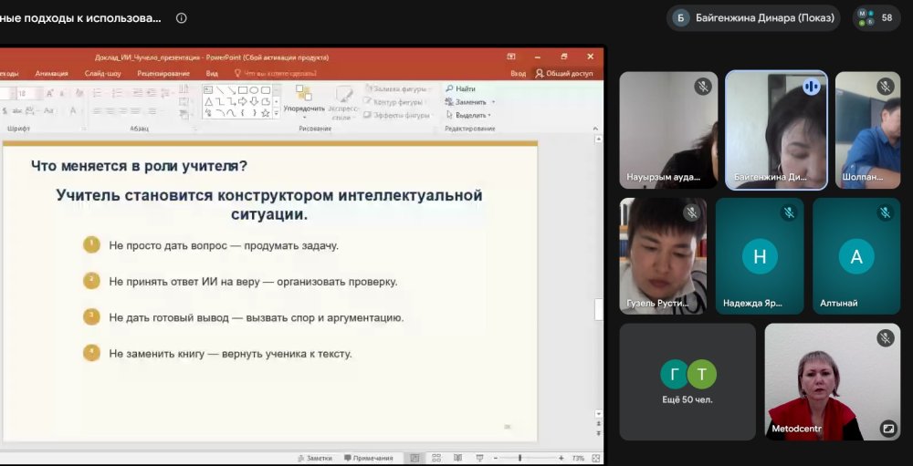The width and height of the screenshot is (913, 466).
Task: Start Slide Show from status bar icon
Action: coord(480,459)
